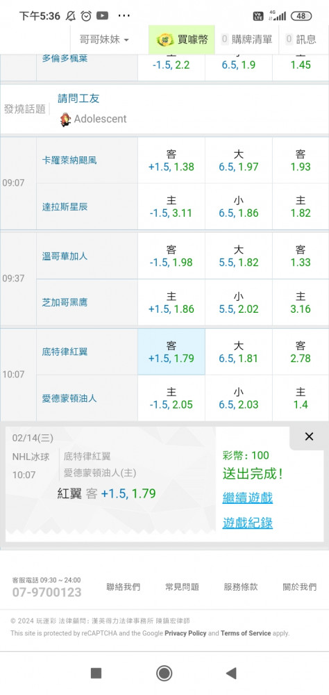Open 聯絡我們 in the footer
The width and height of the screenshot is (329, 695).
[123, 587]
